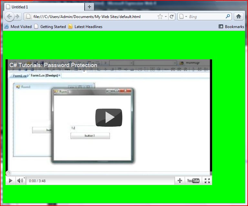Select the Untitled 1 browser tab
The height and width of the screenshot is (206, 248).
(44, 7)
